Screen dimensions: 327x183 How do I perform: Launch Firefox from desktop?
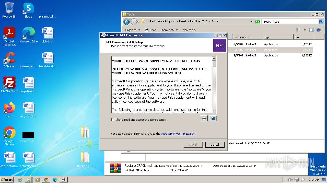[x=9, y=110]
